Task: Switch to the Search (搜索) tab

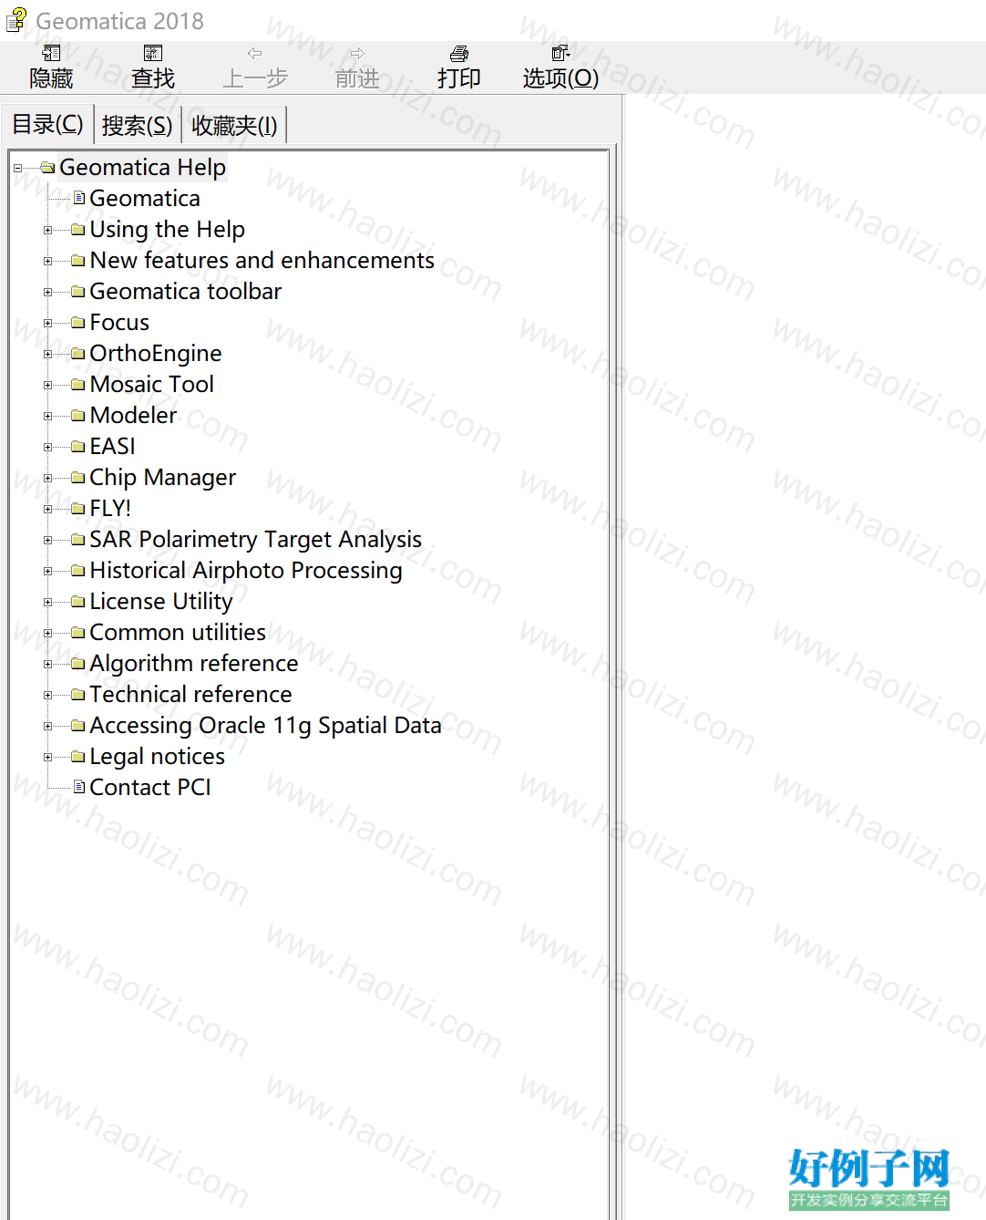Action: click(137, 125)
